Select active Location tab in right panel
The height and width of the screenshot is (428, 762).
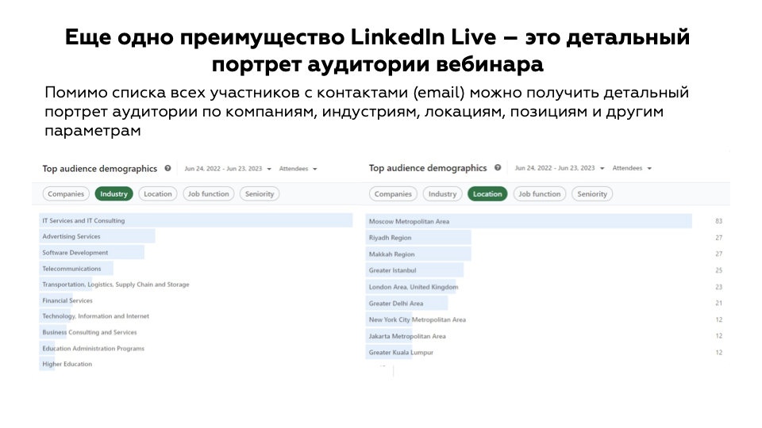coord(487,193)
